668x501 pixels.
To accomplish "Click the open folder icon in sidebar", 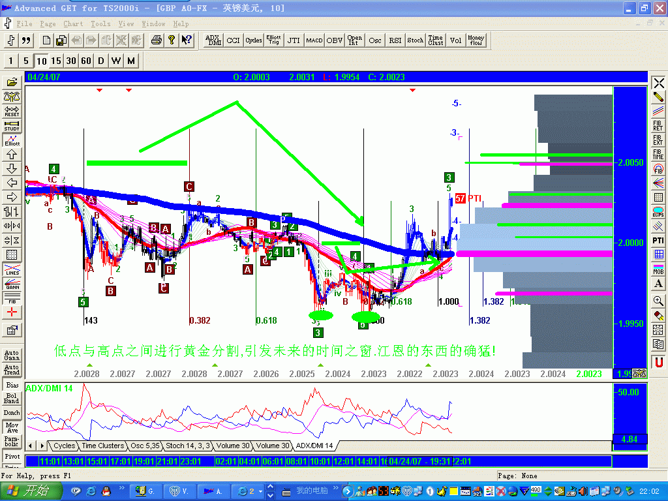I will pos(12,83).
